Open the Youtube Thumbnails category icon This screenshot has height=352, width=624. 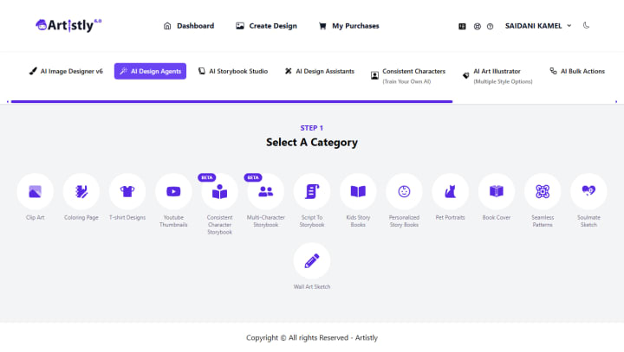pos(173,191)
